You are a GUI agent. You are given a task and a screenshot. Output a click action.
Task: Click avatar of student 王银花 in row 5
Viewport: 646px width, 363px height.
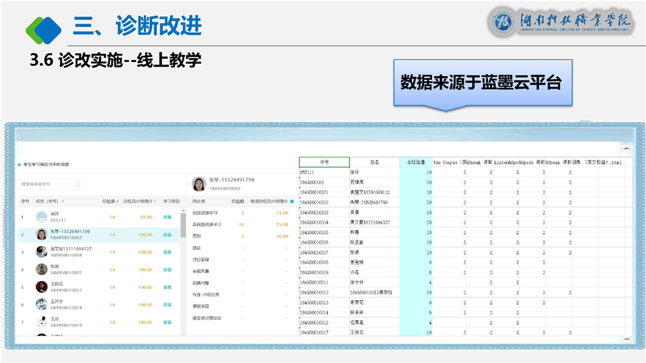pyautogui.click(x=42, y=287)
